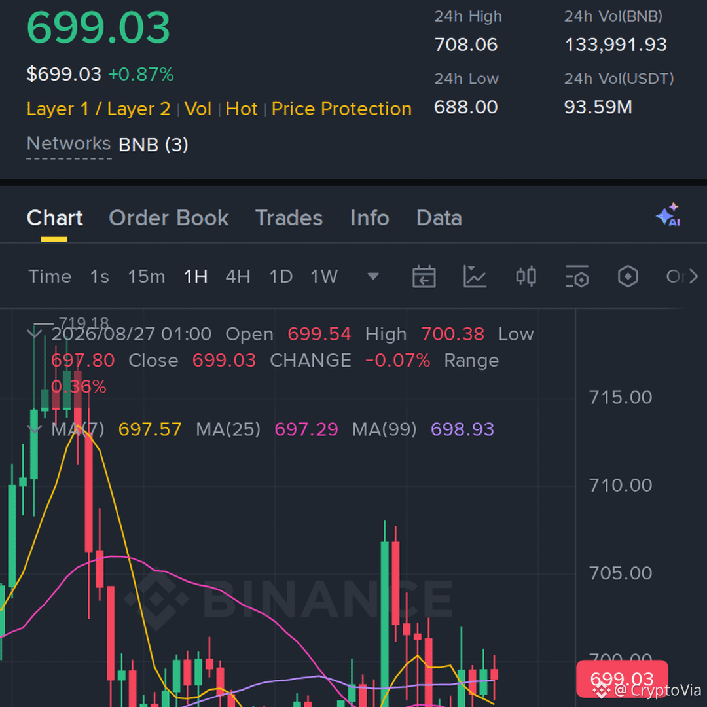Open the chart settings list icon
707x707 pixels.
tap(577, 276)
